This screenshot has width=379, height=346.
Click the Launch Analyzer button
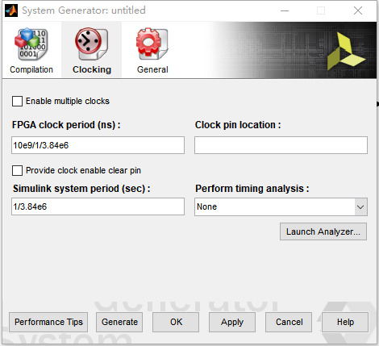tap(323, 231)
